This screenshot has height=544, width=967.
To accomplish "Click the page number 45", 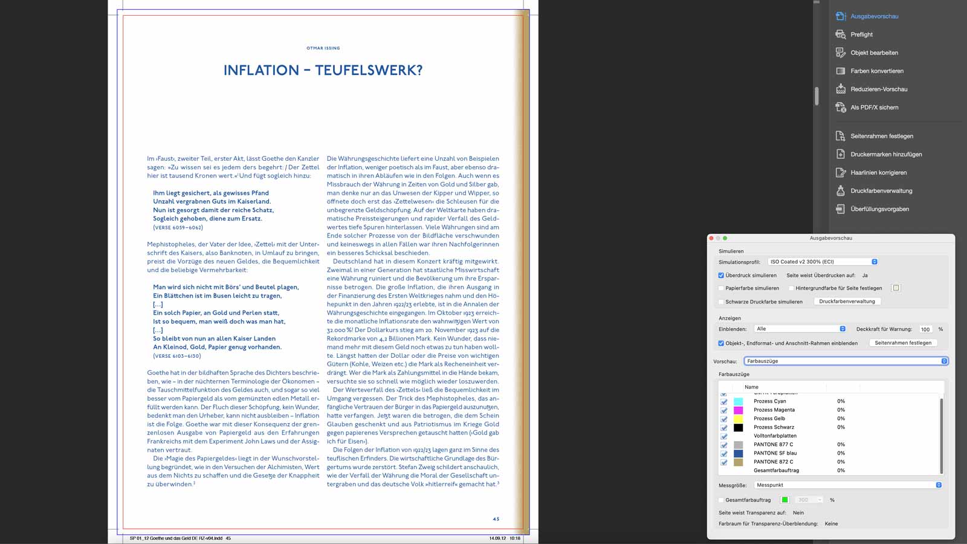I will click(496, 519).
